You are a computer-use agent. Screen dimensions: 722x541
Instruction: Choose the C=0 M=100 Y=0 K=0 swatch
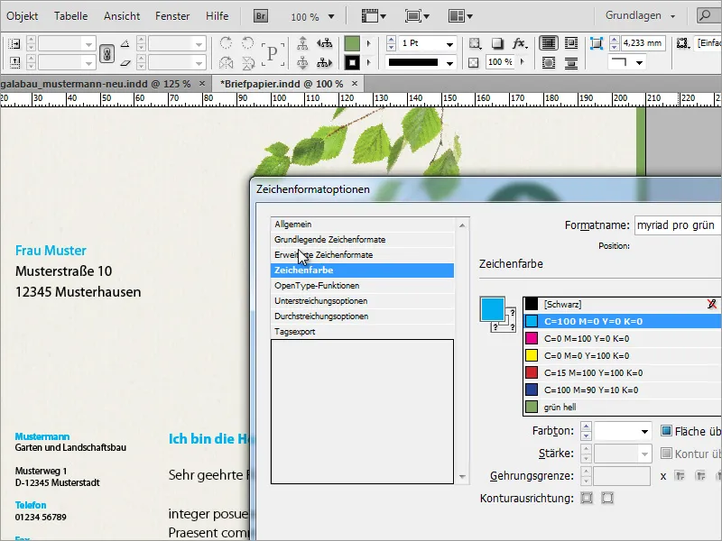pos(623,339)
